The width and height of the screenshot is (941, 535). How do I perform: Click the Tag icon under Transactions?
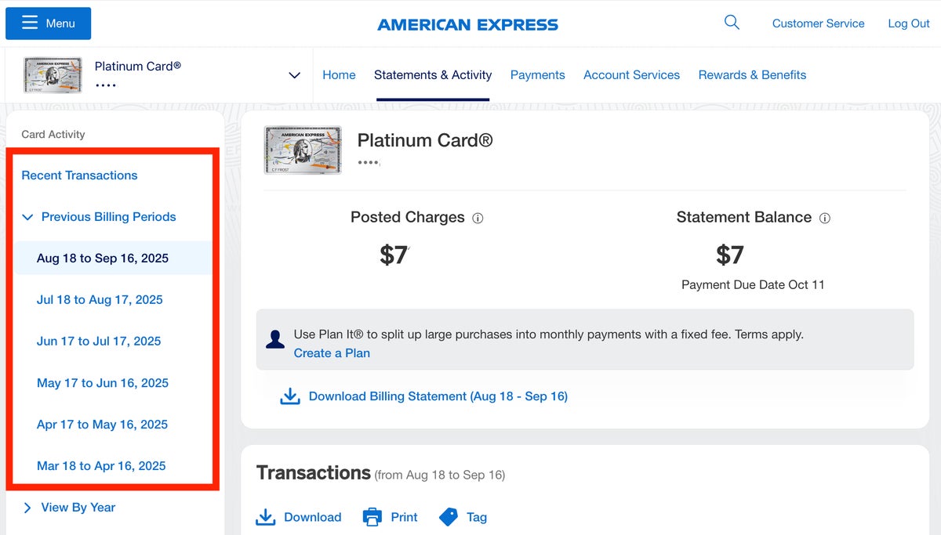pyautogui.click(x=449, y=517)
